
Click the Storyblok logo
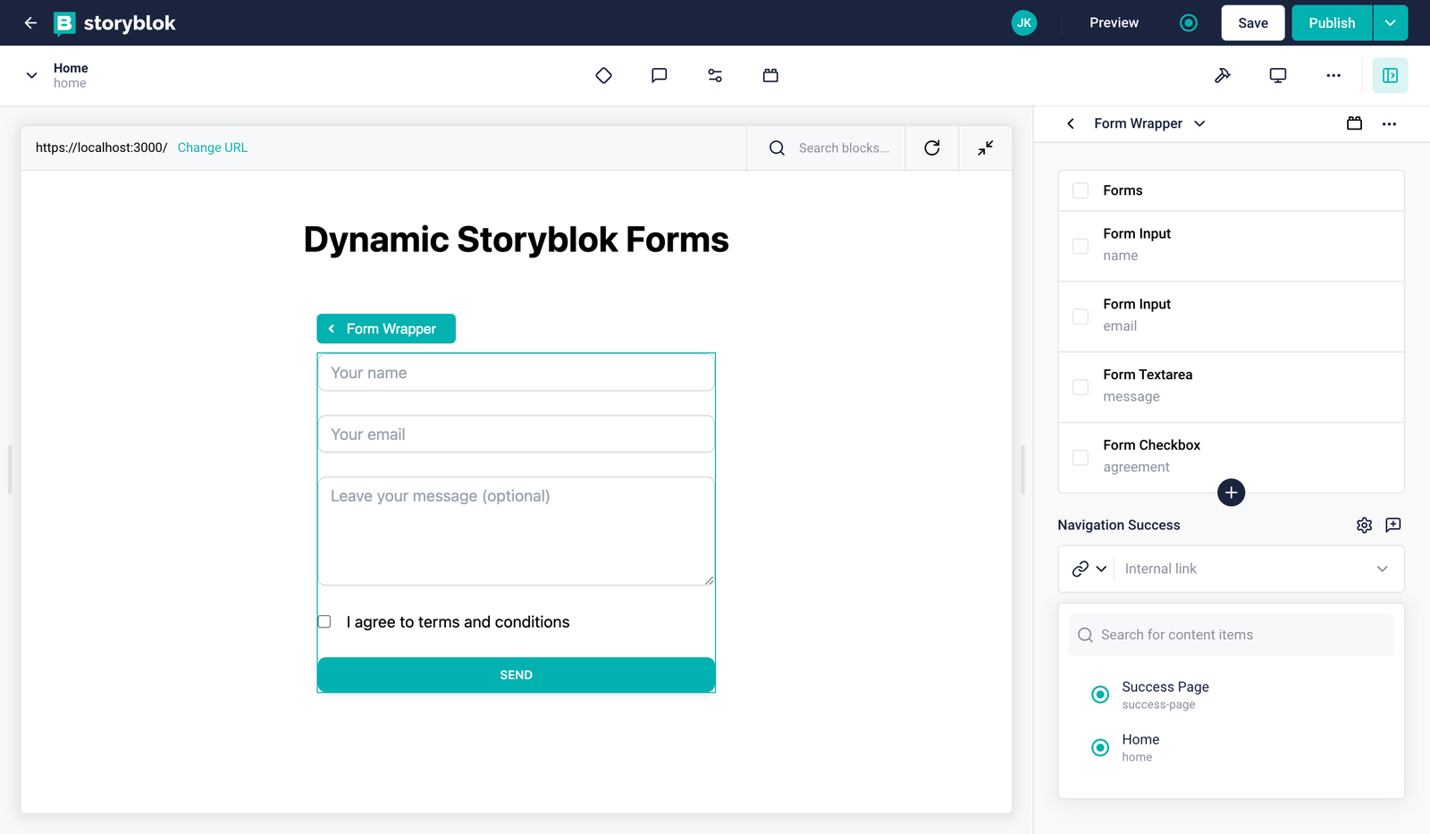point(115,23)
